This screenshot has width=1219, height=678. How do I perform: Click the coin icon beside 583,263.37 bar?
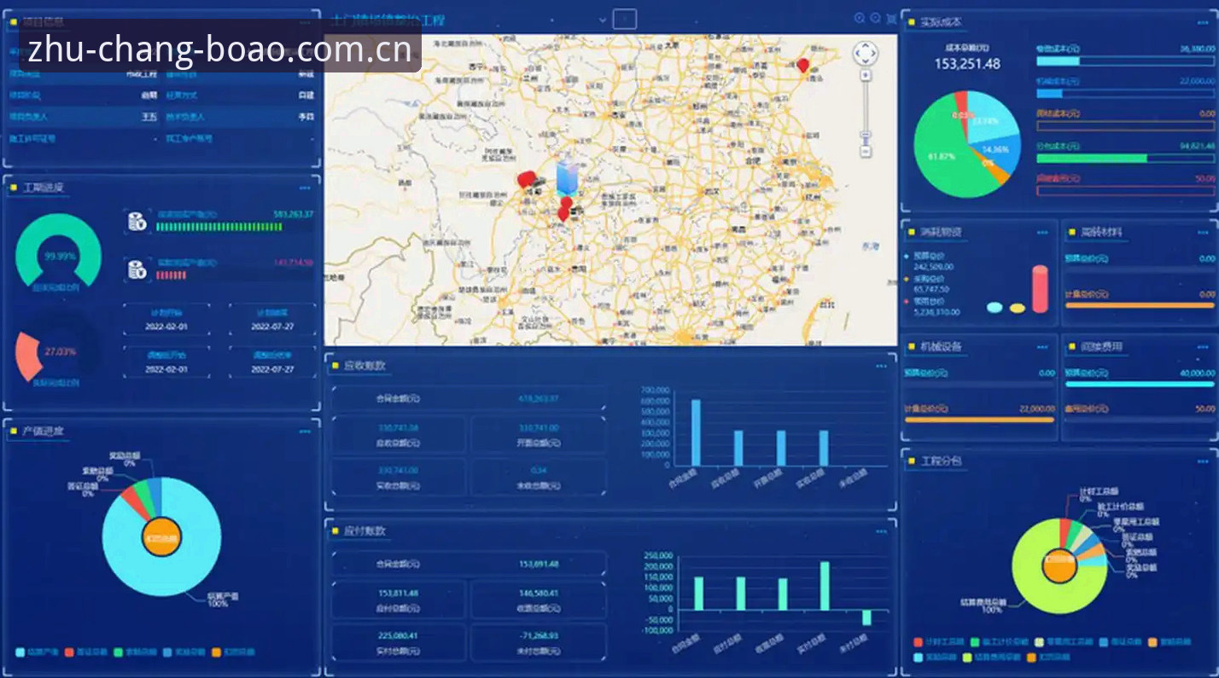tap(137, 221)
